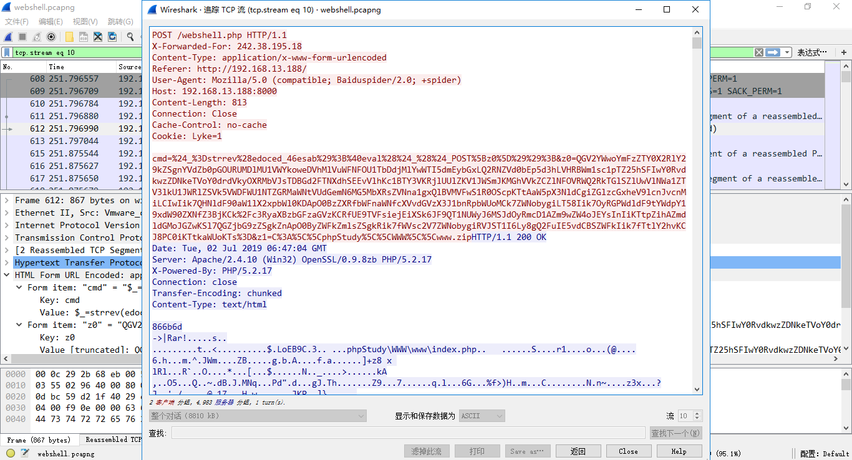Click the expert information circle in status bar
Image resolution: width=852 pixels, height=460 pixels.
coord(11,453)
